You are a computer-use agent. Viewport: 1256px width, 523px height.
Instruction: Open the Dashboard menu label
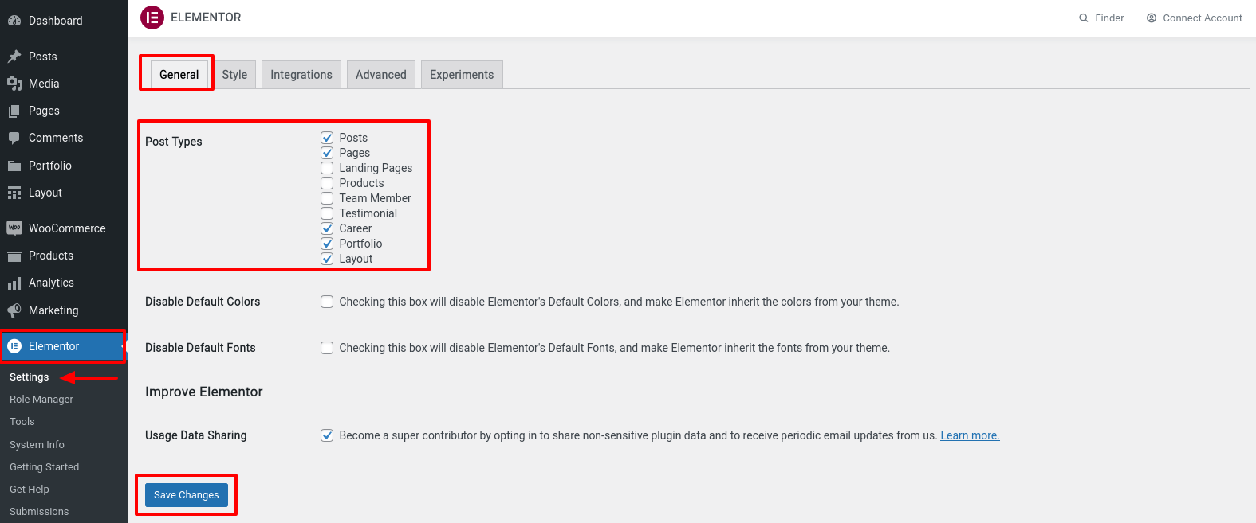[x=56, y=21]
